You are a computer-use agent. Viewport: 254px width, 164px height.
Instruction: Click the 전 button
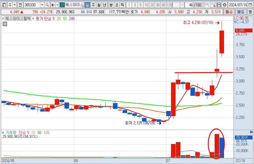[20, 5]
